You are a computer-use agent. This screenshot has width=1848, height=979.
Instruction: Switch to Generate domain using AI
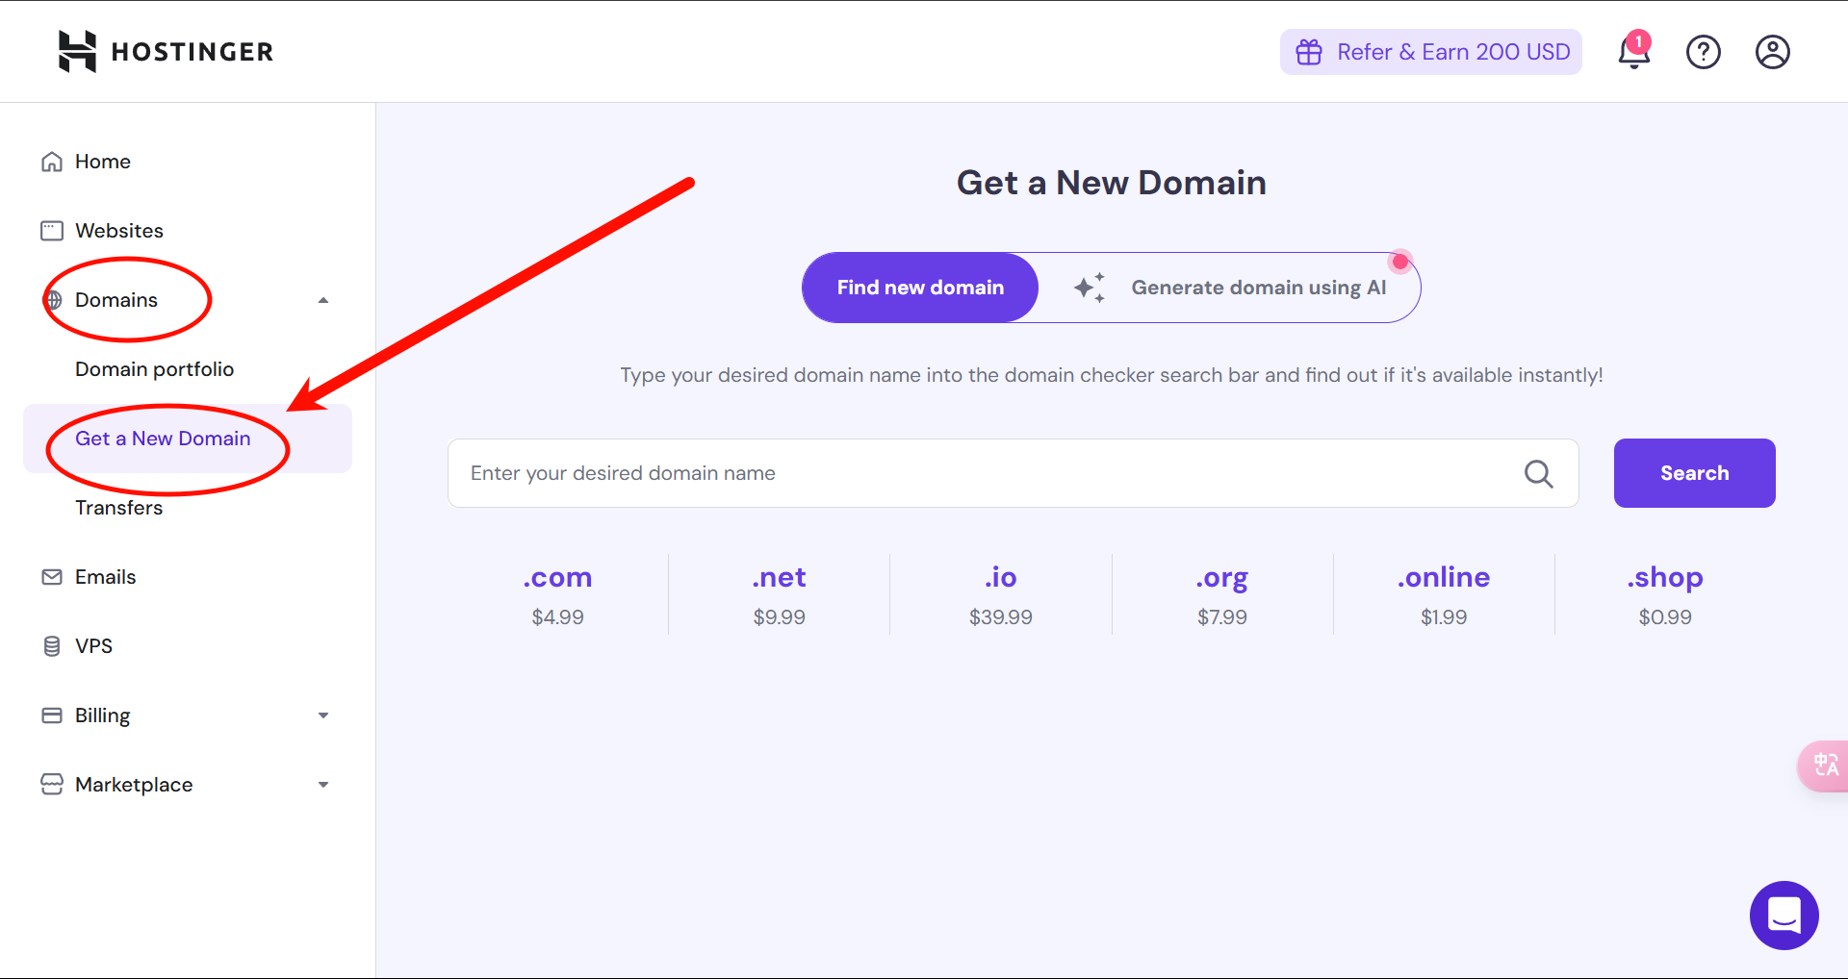click(x=1229, y=288)
